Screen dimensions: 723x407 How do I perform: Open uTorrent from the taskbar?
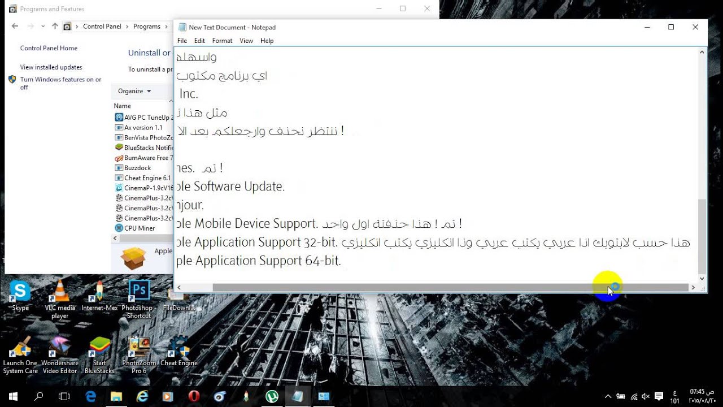coord(272,397)
